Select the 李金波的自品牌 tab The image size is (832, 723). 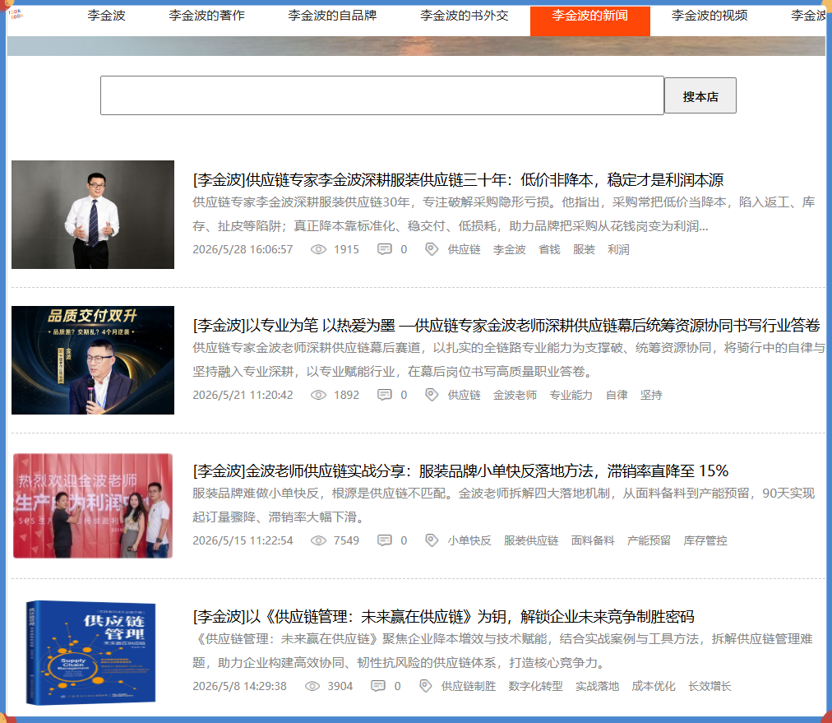click(332, 16)
